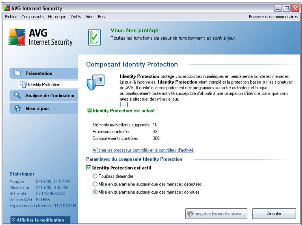This screenshot has height=225, width=302.
Task: Click BD virale value '270.13.99/2372'
Action: click(50, 194)
